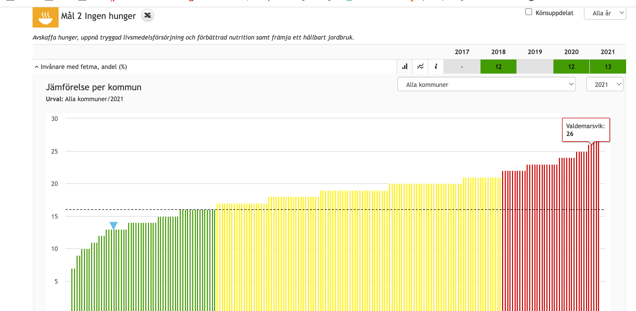This screenshot has width=636, height=311.
Task: Click the green 2021 value cell 13
Action: (x=608, y=67)
